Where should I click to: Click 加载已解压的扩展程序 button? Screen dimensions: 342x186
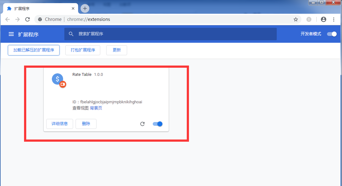(34, 50)
